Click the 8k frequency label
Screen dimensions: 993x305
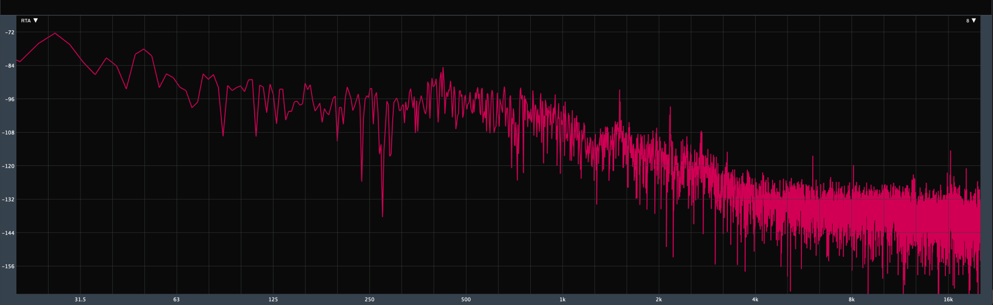[851, 300]
